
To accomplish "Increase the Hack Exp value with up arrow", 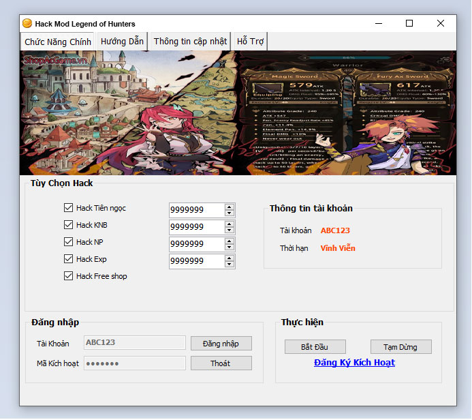I will pos(230,258).
